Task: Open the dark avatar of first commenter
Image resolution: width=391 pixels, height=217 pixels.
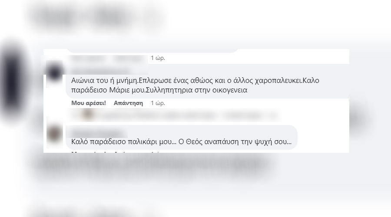Action: point(54,72)
